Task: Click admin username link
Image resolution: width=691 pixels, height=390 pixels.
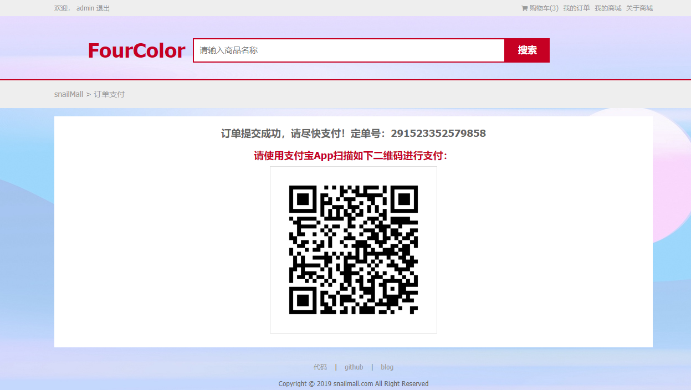Action: 85,8
